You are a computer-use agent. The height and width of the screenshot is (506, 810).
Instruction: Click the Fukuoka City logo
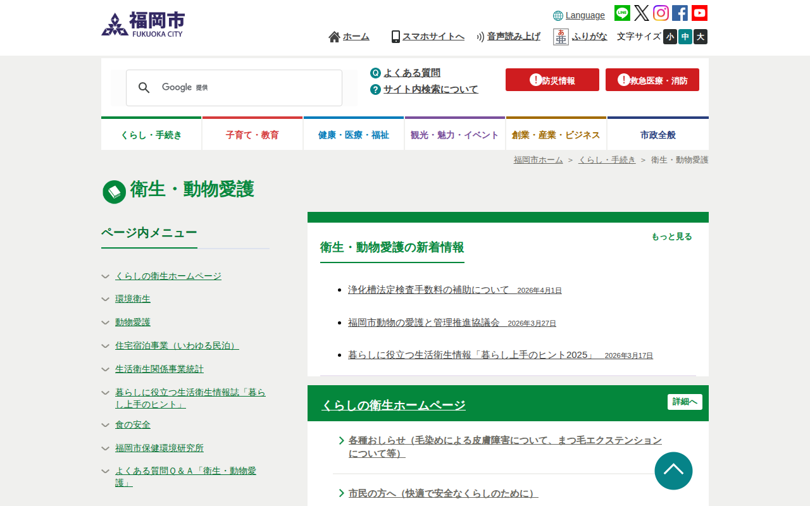[x=143, y=25]
